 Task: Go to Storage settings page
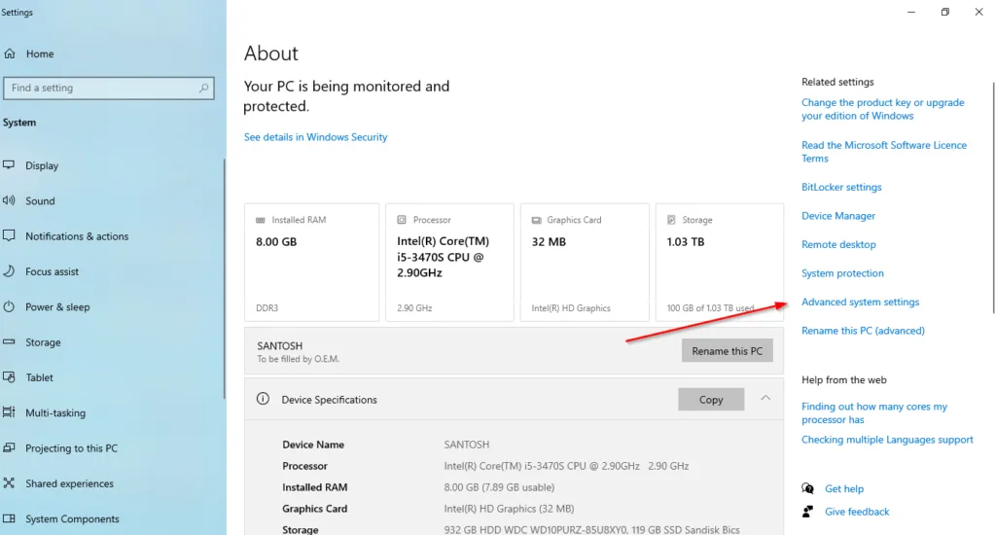pos(43,342)
